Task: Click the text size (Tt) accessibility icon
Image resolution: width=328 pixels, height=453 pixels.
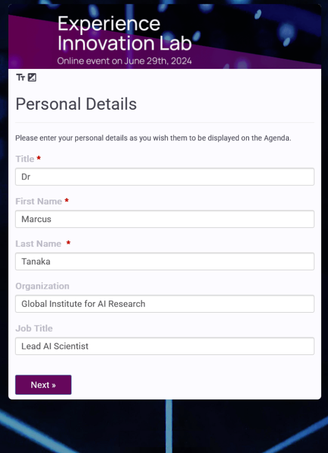Action: (x=21, y=77)
